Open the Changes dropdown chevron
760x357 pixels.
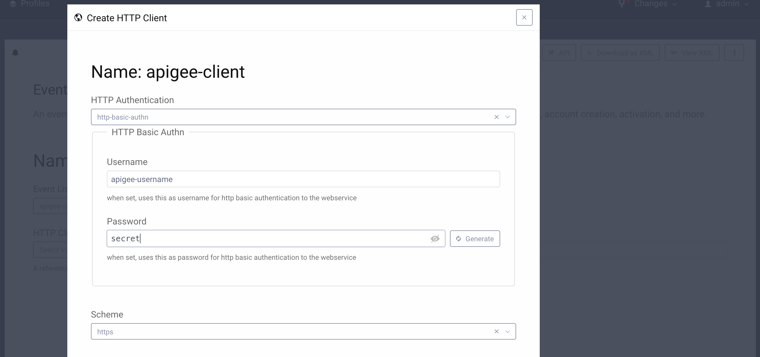(675, 4)
